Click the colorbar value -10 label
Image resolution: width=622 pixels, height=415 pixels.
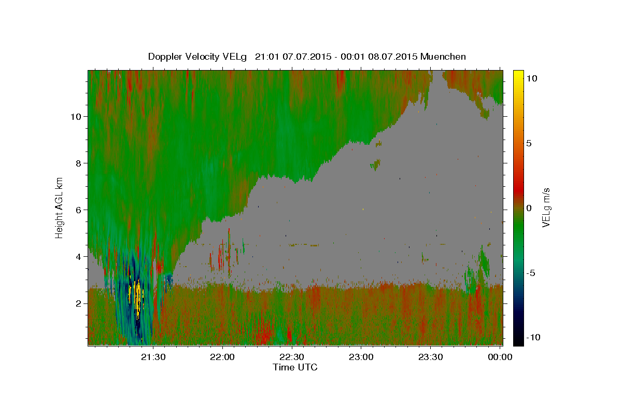pos(533,338)
